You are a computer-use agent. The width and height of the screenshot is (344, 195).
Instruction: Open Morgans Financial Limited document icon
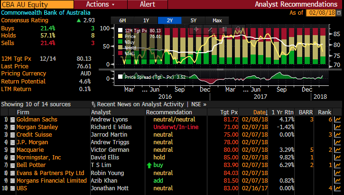point(12,181)
